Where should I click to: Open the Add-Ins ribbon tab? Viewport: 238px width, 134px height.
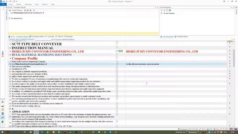point(45,4)
